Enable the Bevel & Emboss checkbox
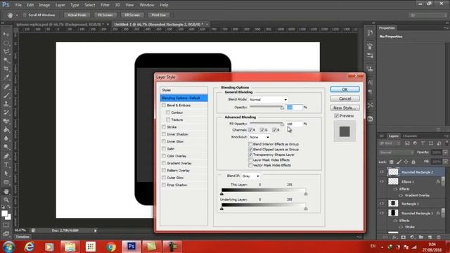Image resolution: width=450 pixels, height=253 pixels. tap(164, 105)
